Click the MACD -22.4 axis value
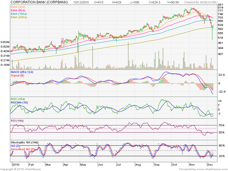228x171 pixels. click(x=222, y=92)
